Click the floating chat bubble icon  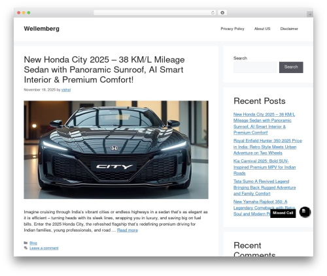click(305, 211)
